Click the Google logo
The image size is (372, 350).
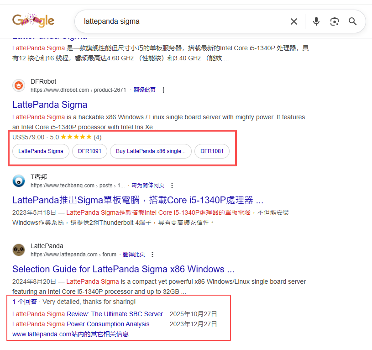(33, 20)
